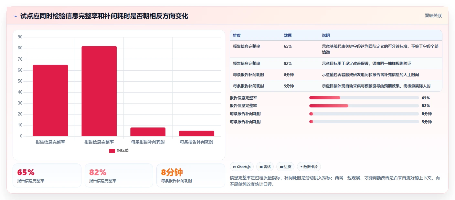Select the 进度 chip
Image resolution: width=455 pixels, height=200 pixels.
(x=285, y=167)
